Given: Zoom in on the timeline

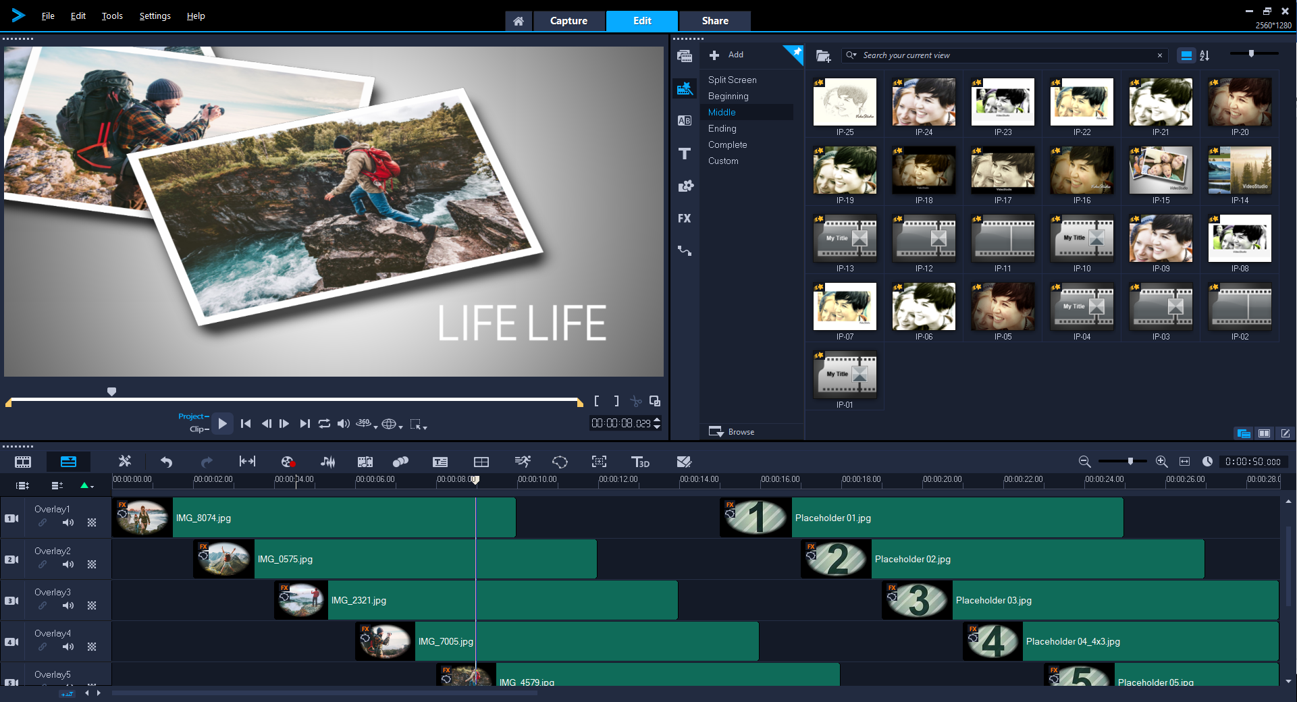Looking at the screenshot, I should point(1161,462).
